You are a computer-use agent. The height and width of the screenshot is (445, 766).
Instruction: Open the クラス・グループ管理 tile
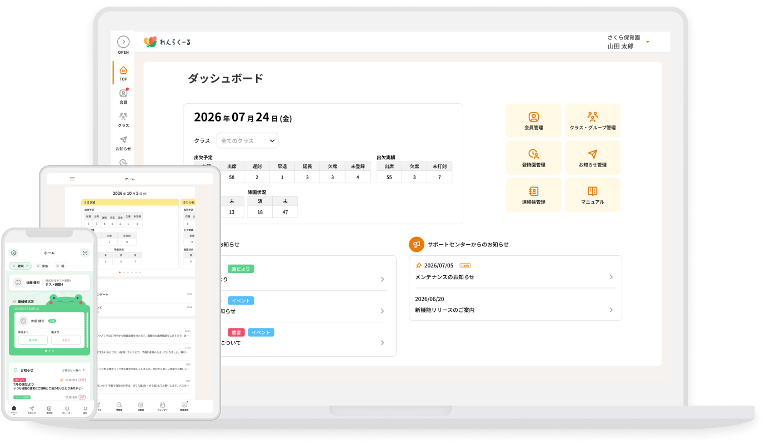[x=593, y=120]
